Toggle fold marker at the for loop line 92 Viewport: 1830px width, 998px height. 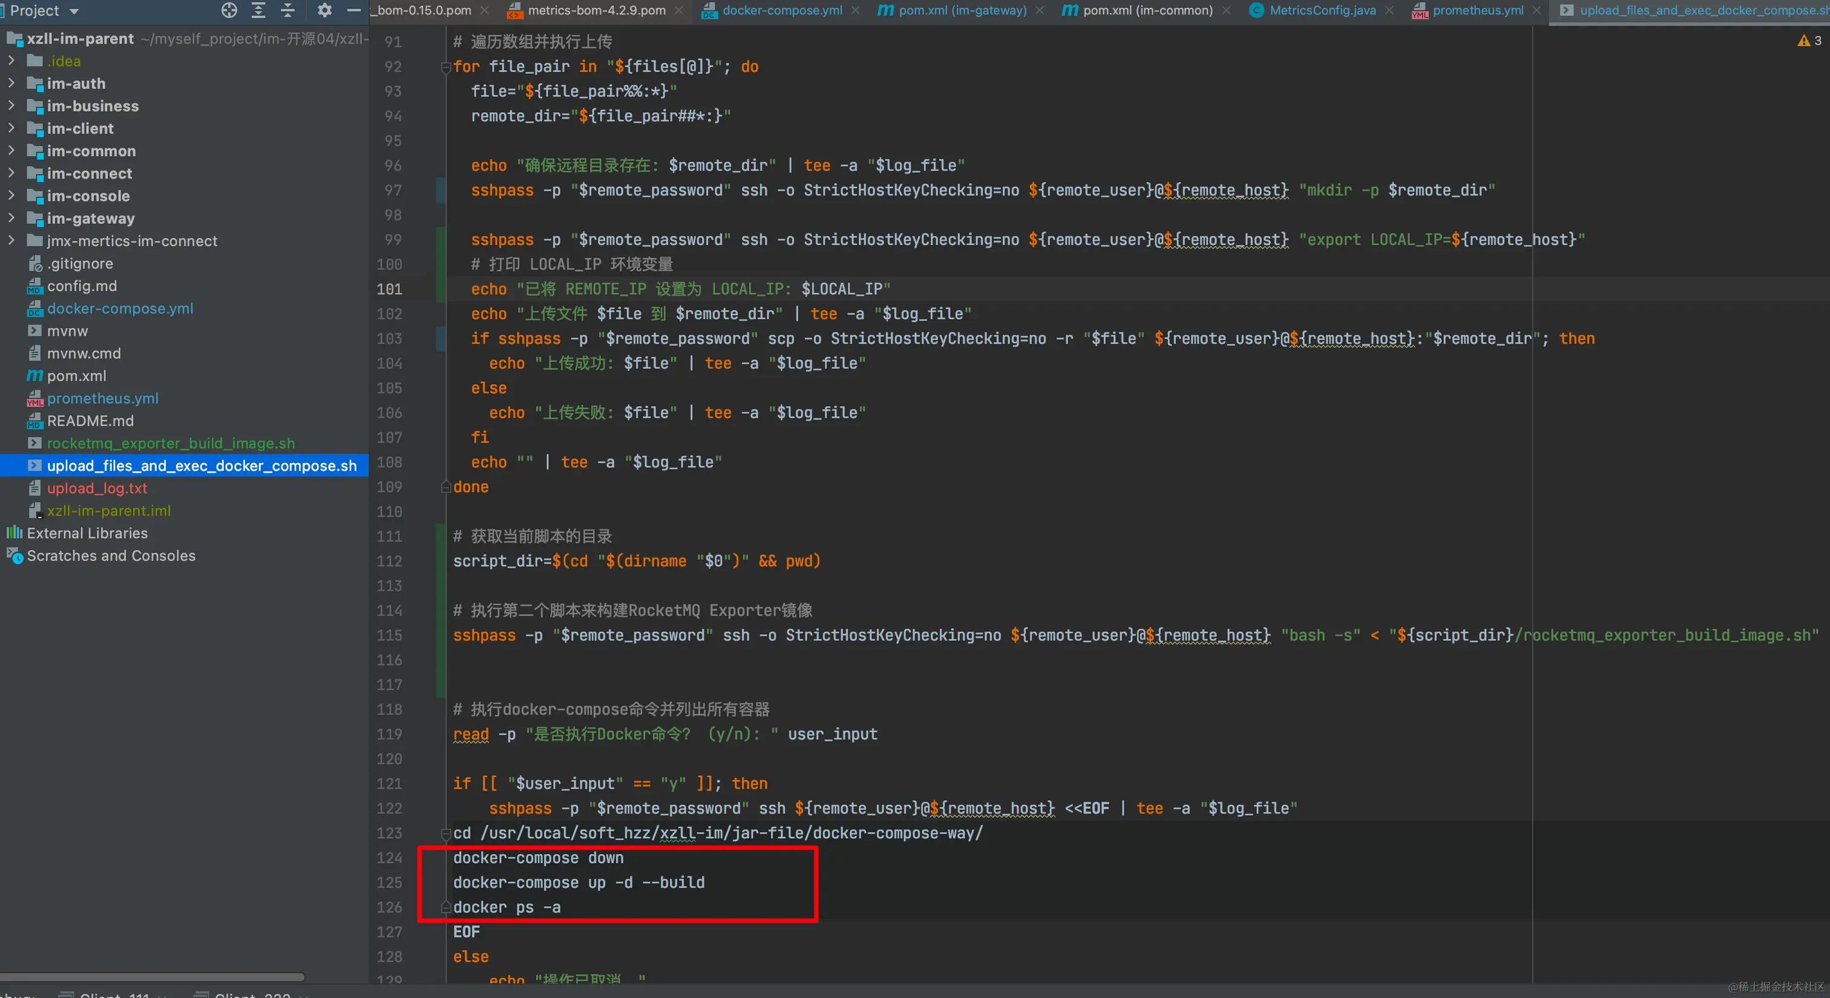point(446,67)
